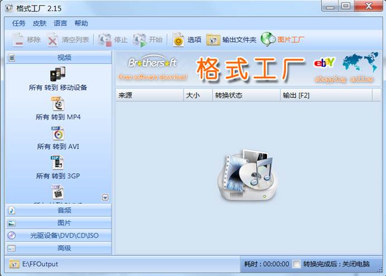This screenshot has height=276, width=386.
Task: Click the Brothersoft banner link
Action: point(152,68)
